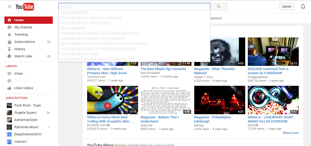The height and width of the screenshot is (146, 311).
Task: Click the Liked videos thumbs-up icon
Action: pyautogui.click(x=9, y=88)
